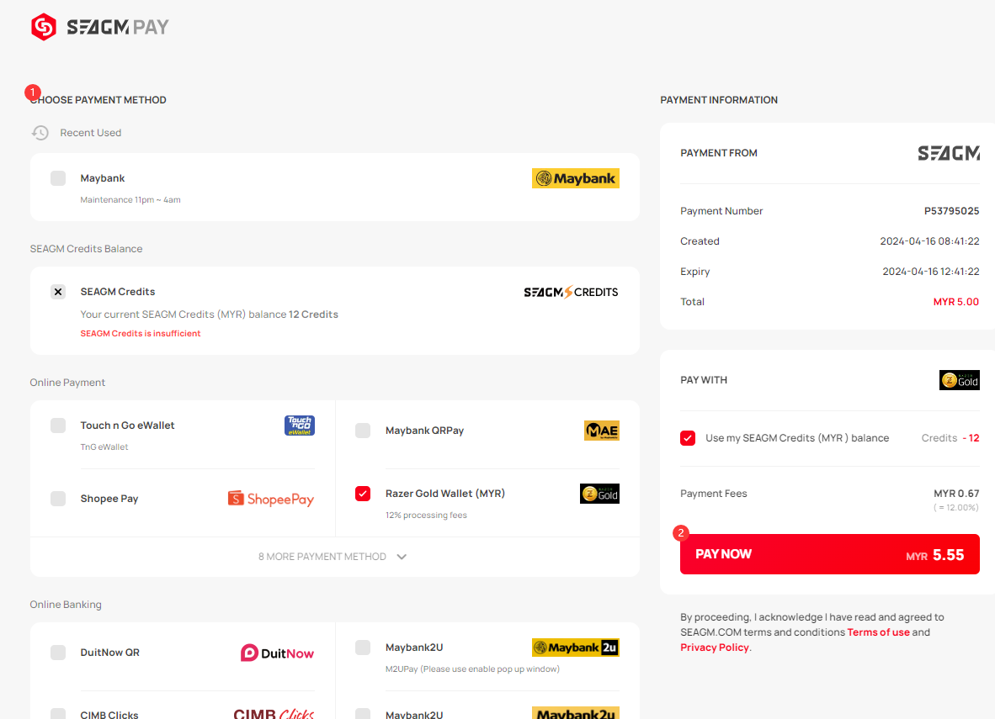Screen dimensions: 995x719
Task: Click the 'SEAGM Credits Balance' heading
Action: [x=87, y=249]
